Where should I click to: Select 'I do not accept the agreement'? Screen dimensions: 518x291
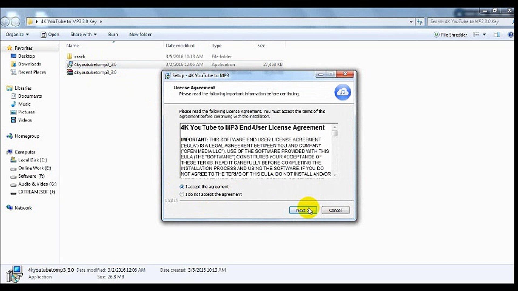click(x=211, y=194)
